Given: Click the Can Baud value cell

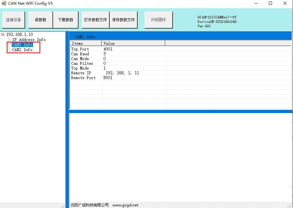Looking at the screenshot, I should point(105,54).
